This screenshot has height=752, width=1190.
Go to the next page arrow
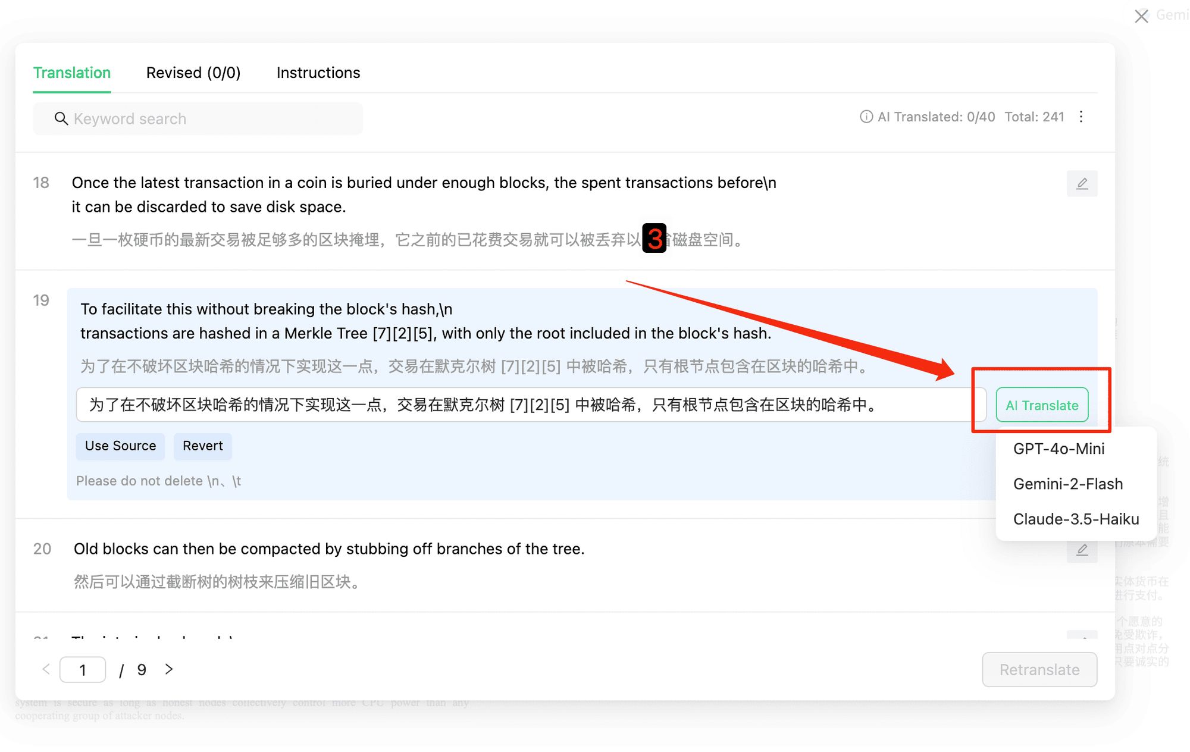(x=169, y=669)
